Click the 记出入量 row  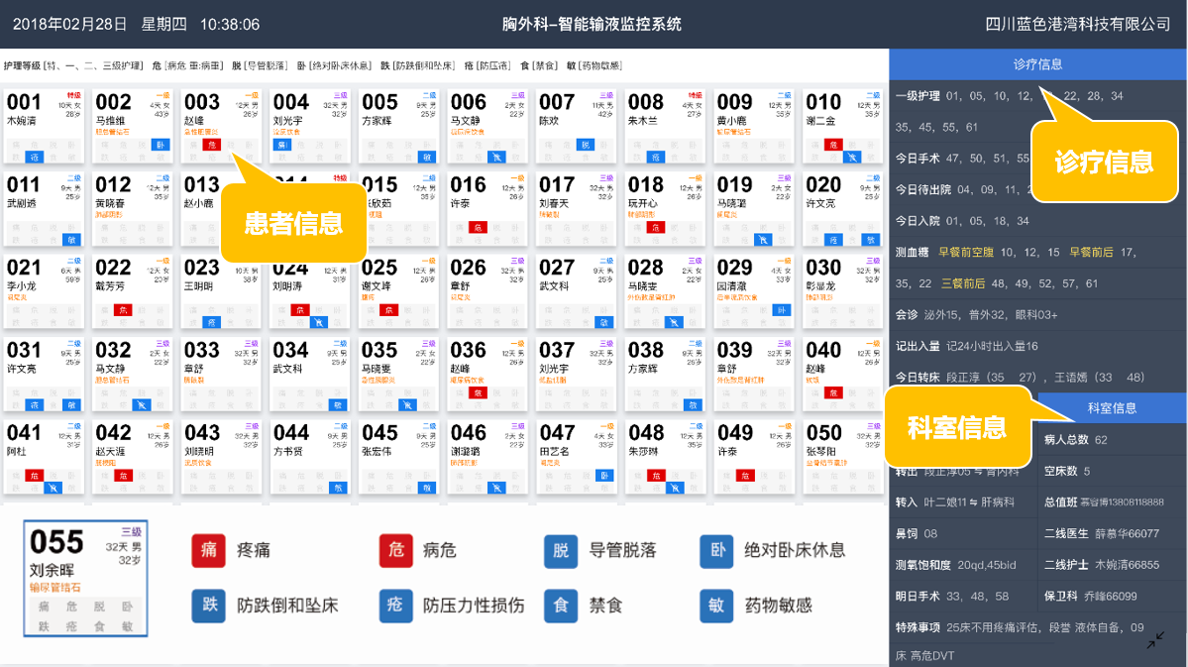tap(1038, 346)
